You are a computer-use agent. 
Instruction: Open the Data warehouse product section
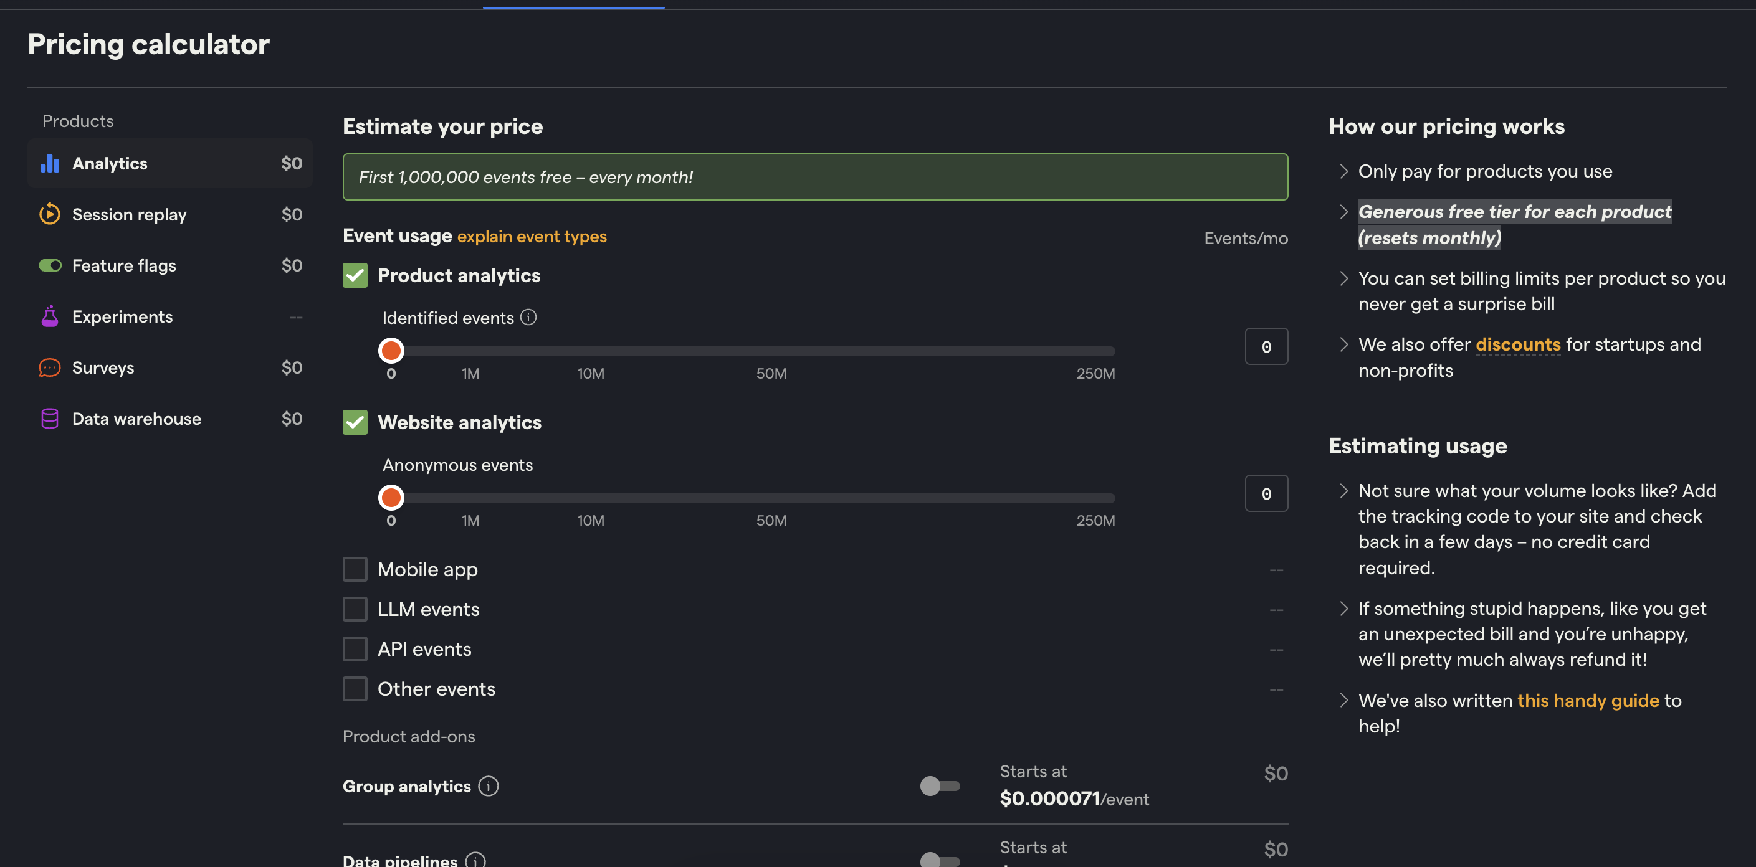click(x=136, y=418)
